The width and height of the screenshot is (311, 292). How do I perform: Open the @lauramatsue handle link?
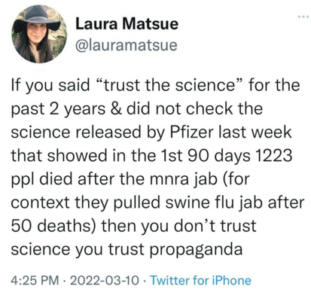pyautogui.click(x=127, y=45)
